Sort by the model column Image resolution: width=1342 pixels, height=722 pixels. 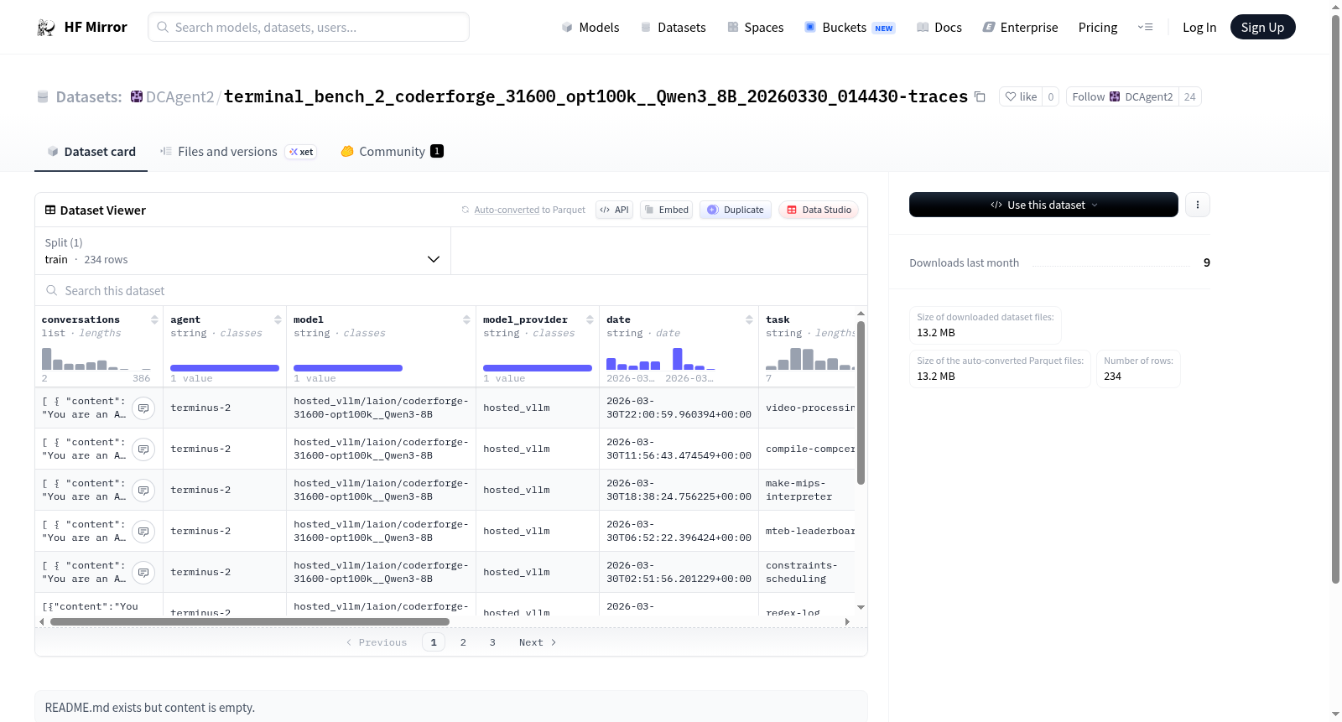466,319
